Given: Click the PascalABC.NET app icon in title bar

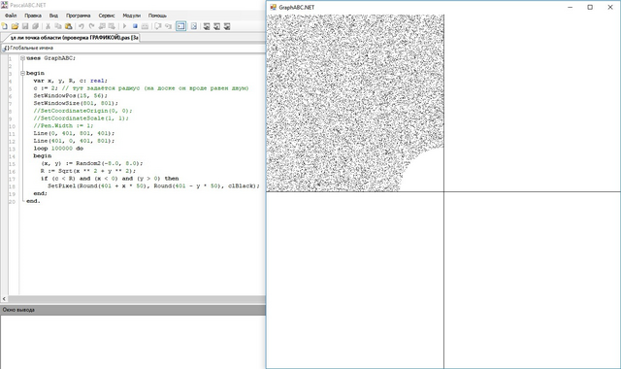Looking at the screenshot, I should point(4,5).
